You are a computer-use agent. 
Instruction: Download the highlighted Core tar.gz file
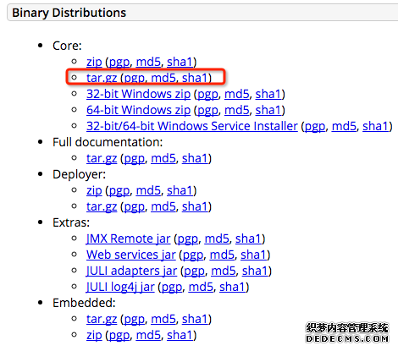[x=102, y=78]
